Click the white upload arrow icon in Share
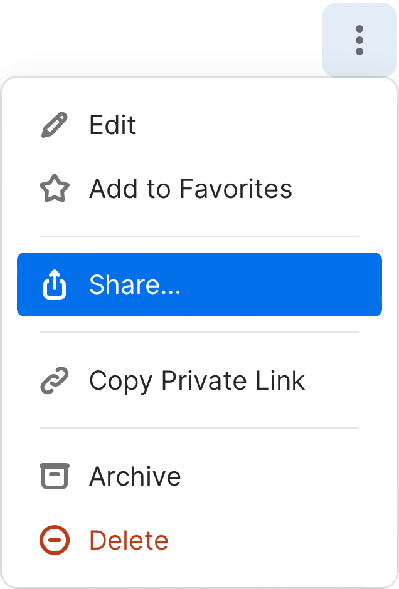This screenshot has width=399, height=589. pos(55,284)
